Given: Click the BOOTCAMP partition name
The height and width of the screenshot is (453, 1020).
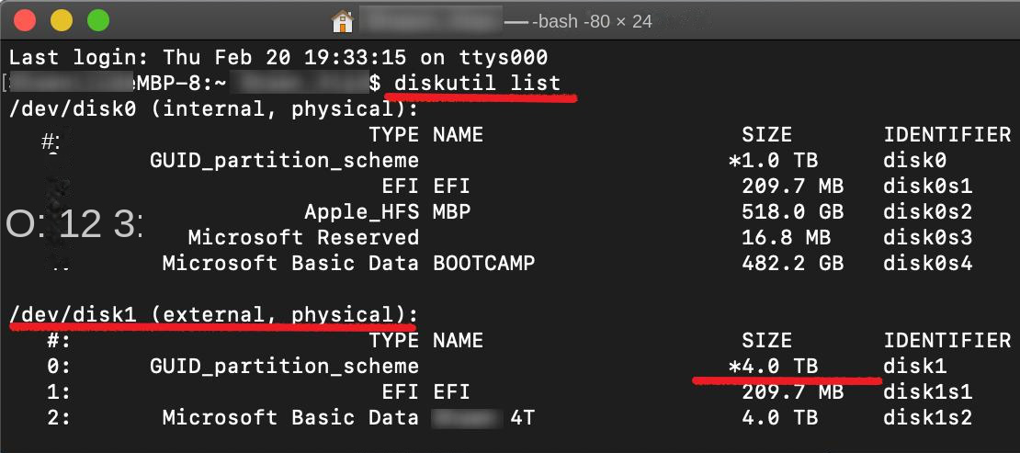Looking at the screenshot, I should coord(483,264).
